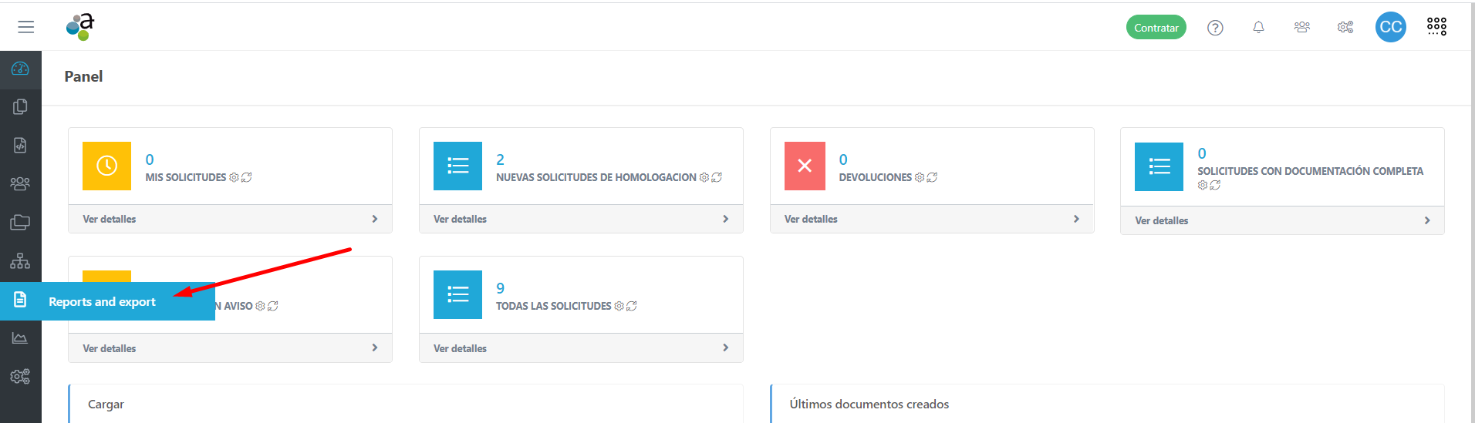Click the Cargar panel heading
Viewport: 1475px width, 423px height.
(x=106, y=404)
